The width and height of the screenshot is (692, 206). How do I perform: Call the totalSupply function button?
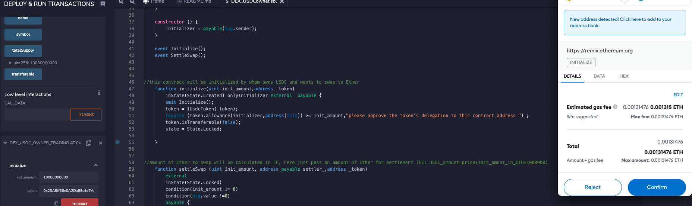pos(23,51)
